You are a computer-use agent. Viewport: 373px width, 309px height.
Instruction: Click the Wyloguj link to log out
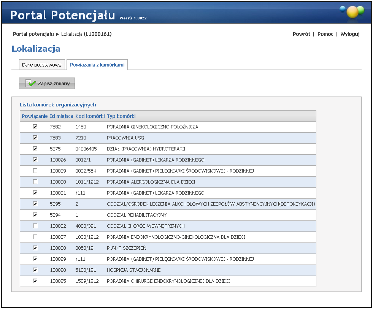350,34
